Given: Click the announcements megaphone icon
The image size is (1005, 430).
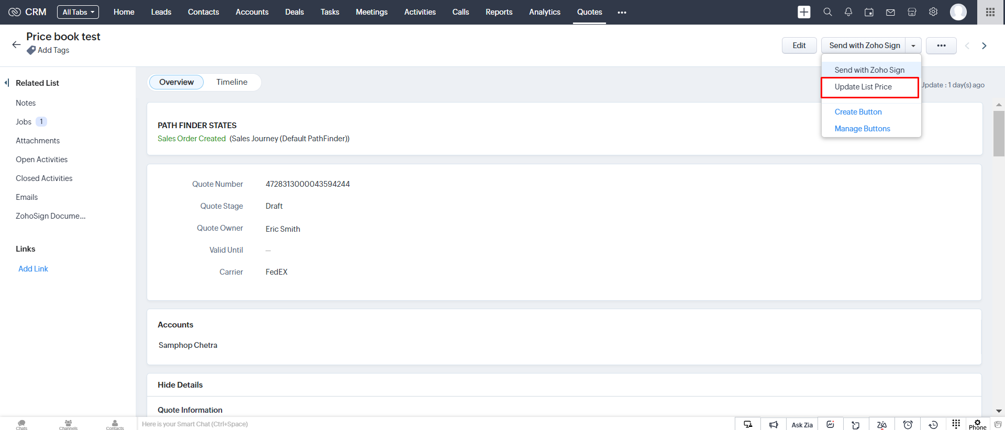Looking at the screenshot, I should [x=774, y=425].
